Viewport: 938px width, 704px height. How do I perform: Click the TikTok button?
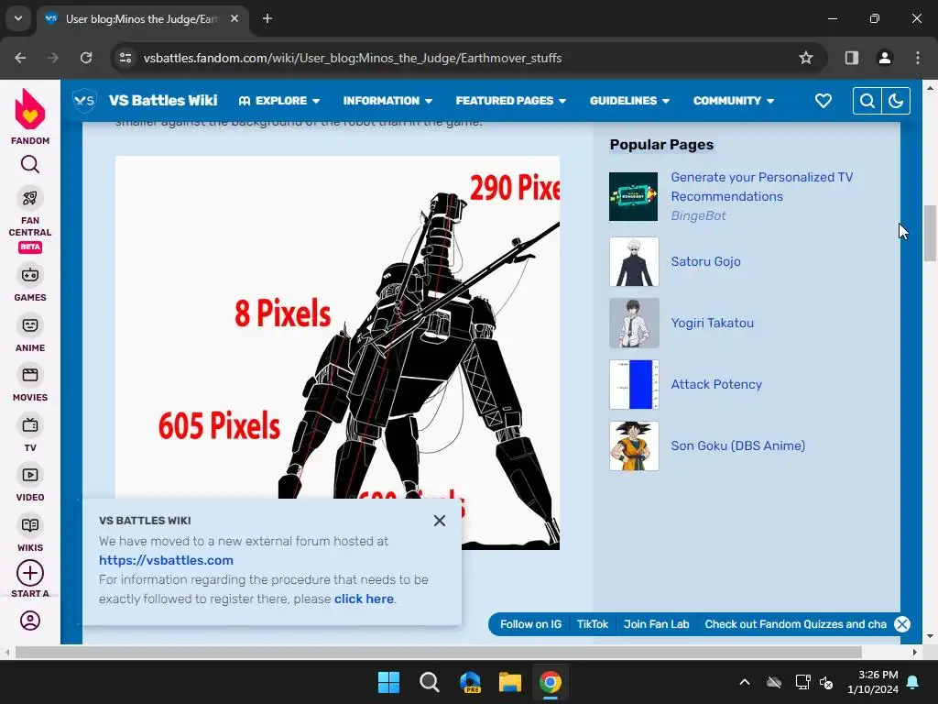[593, 624]
